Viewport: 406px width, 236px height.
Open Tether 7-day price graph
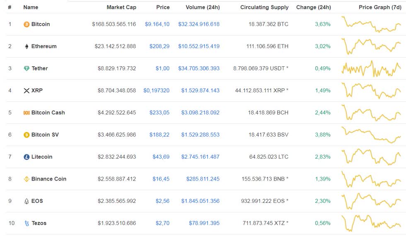pyautogui.click(x=371, y=69)
